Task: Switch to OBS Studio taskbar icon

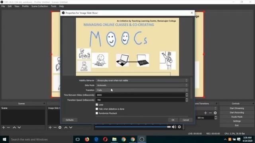Action: point(142,139)
